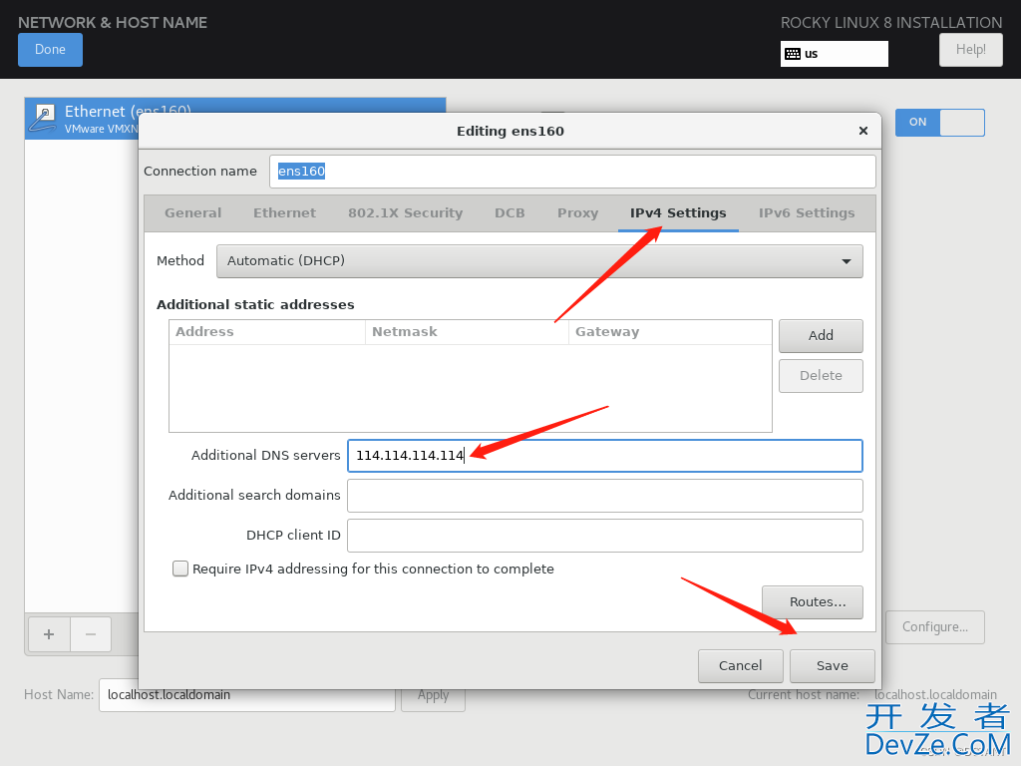Switch to the IPv6 Settings tab
The image size is (1021, 766).
[x=806, y=213]
